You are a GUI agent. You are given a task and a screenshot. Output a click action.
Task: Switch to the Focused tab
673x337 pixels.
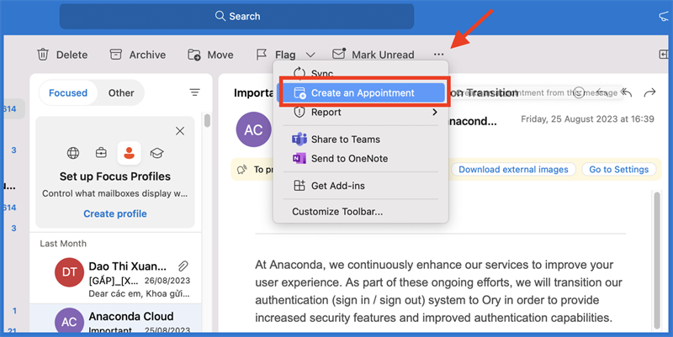click(68, 92)
